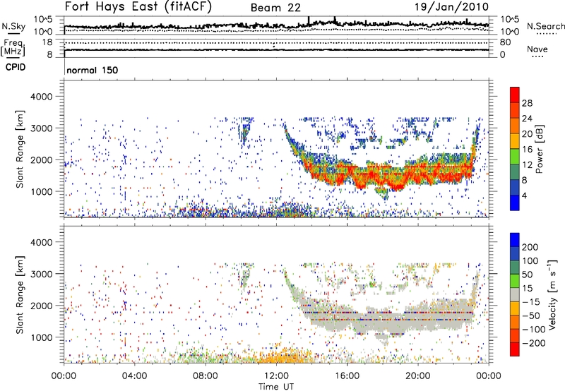Click the '10^5' left tick of the noise panel
Image resolution: width=565 pixels, height=391 pixels.
tap(43, 20)
